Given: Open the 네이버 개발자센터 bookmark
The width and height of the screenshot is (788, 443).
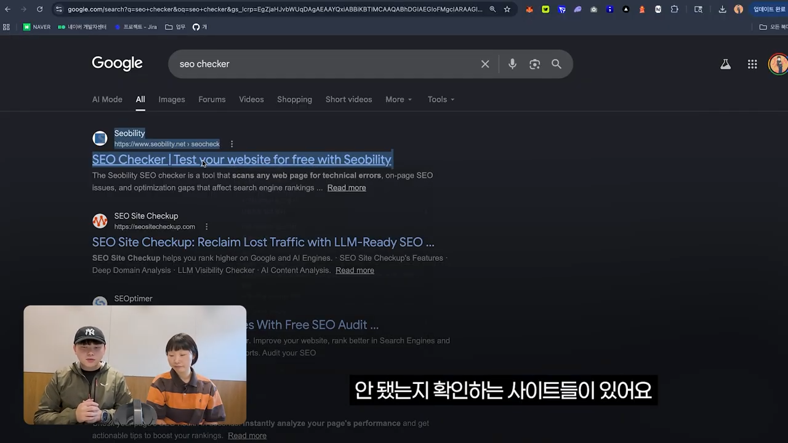Looking at the screenshot, I should [82, 27].
